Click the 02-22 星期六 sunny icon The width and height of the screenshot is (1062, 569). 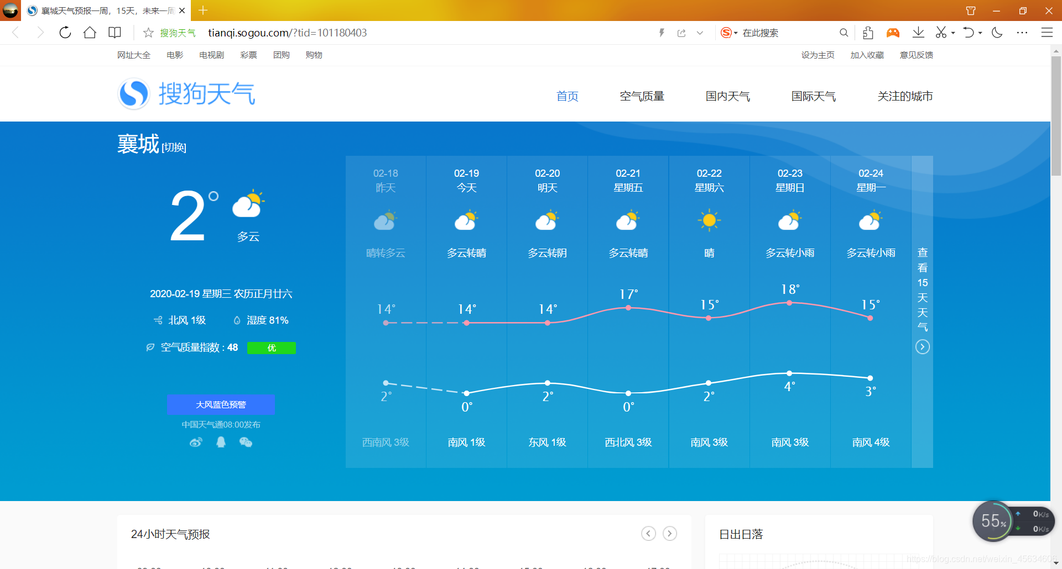click(709, 220)
